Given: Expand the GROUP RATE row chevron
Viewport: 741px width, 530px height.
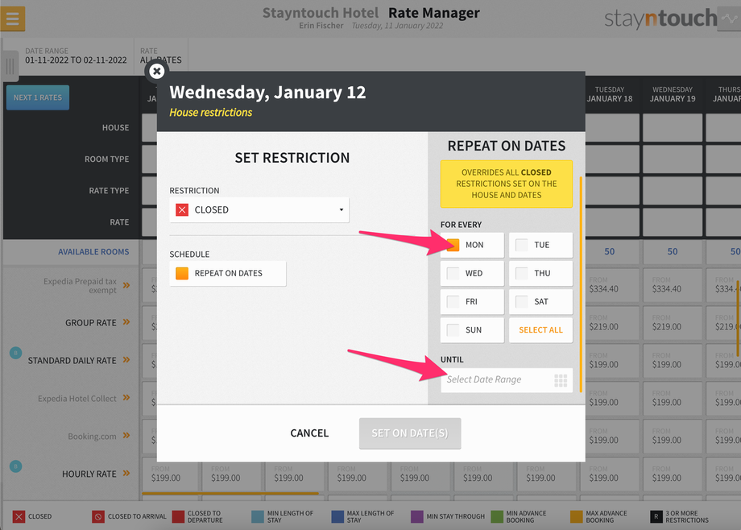Looking at the screenshot, I should coord(126,322).
